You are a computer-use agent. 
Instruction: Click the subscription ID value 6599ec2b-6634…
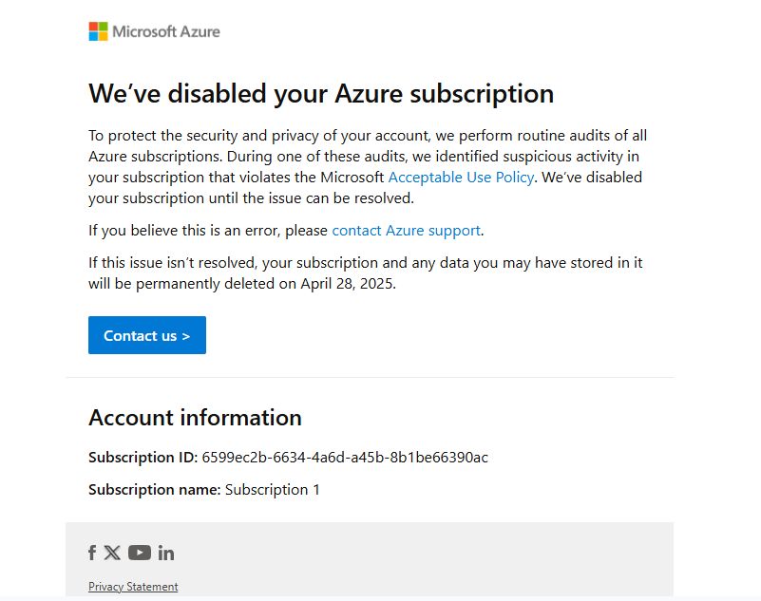tap(345, 458)
